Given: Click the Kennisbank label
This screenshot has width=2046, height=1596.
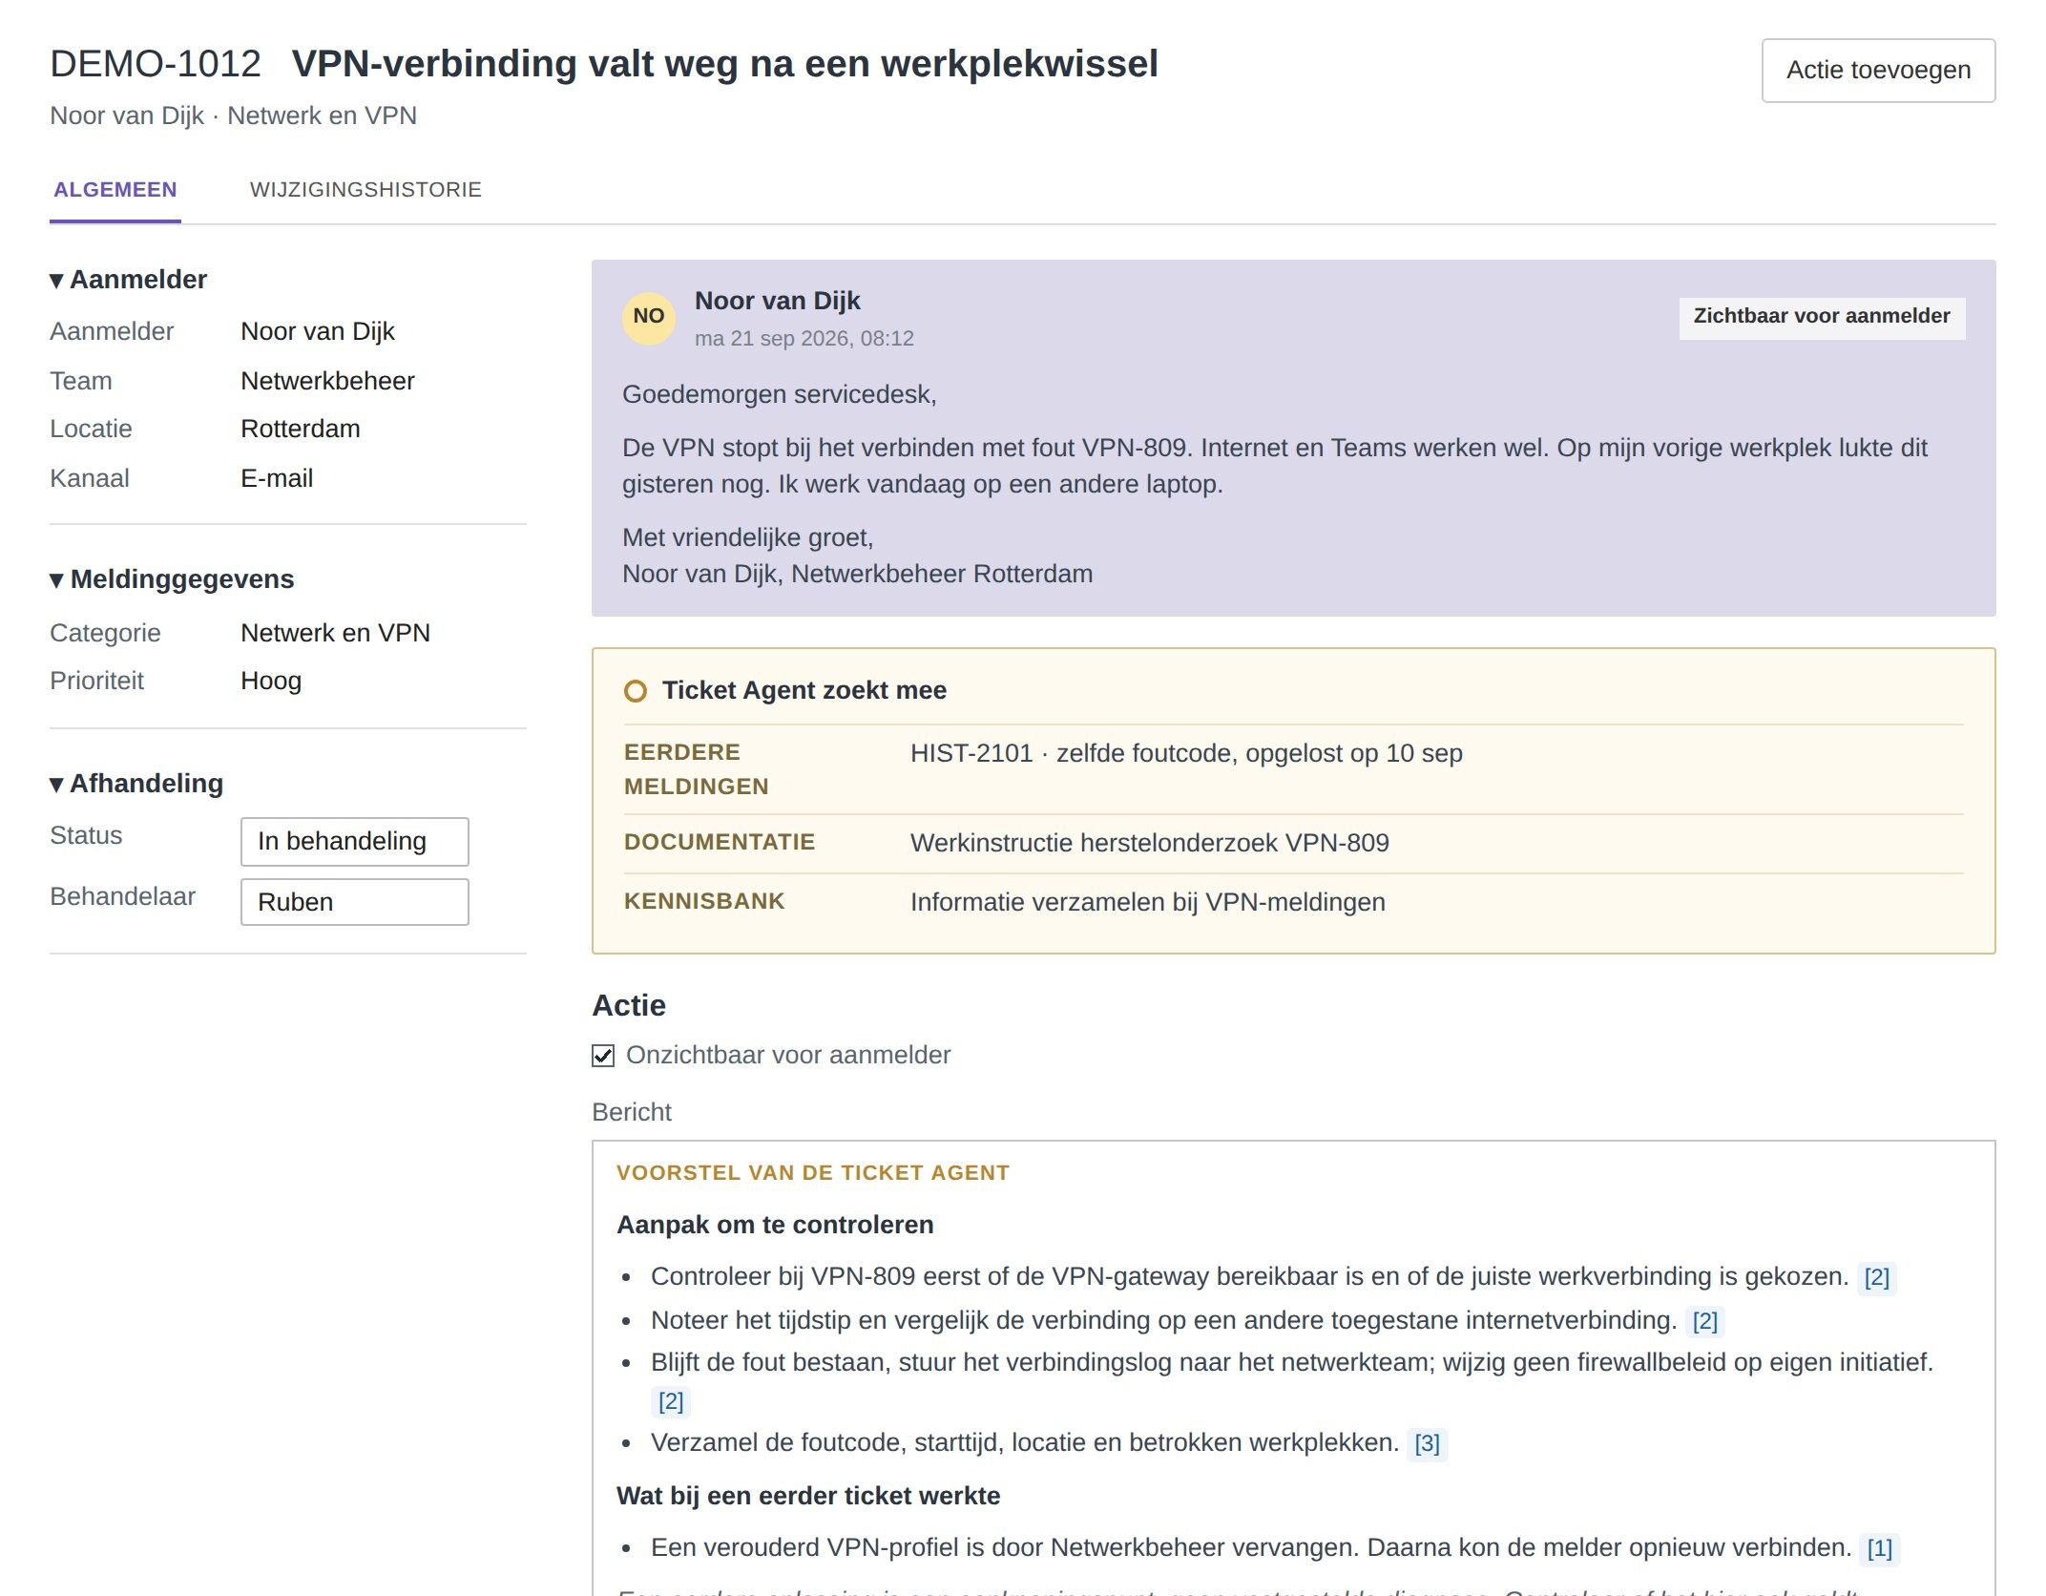Looking at the screenshot, I should (x=704, y=902).
